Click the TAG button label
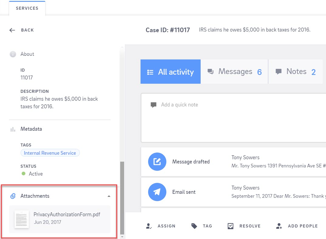The image size is (326, 239). pyautogui.click(x=208, y=226)
